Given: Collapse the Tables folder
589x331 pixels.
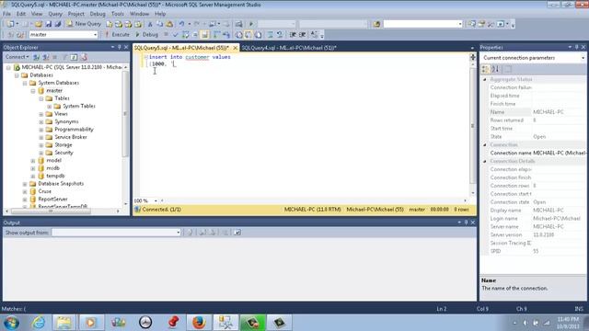Looking at the screenshot, I should 41,98.
